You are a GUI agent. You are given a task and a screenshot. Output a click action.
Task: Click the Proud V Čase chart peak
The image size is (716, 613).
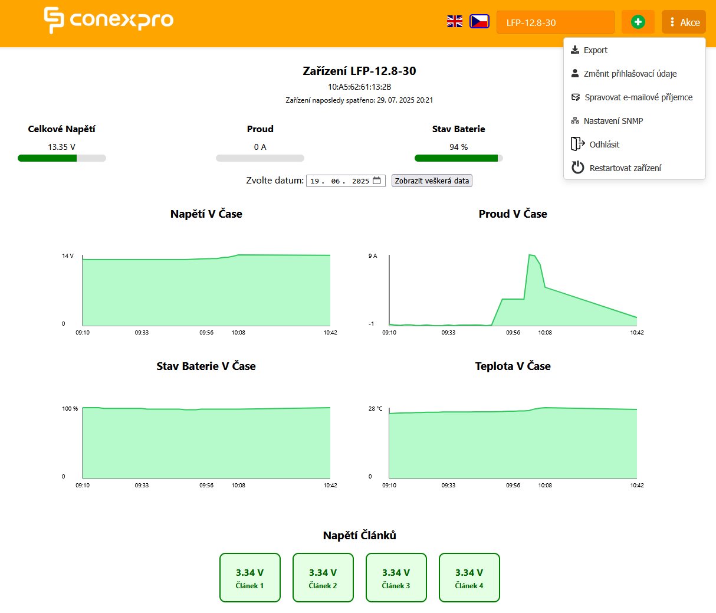pyautogui.click(x=531, y=255)
